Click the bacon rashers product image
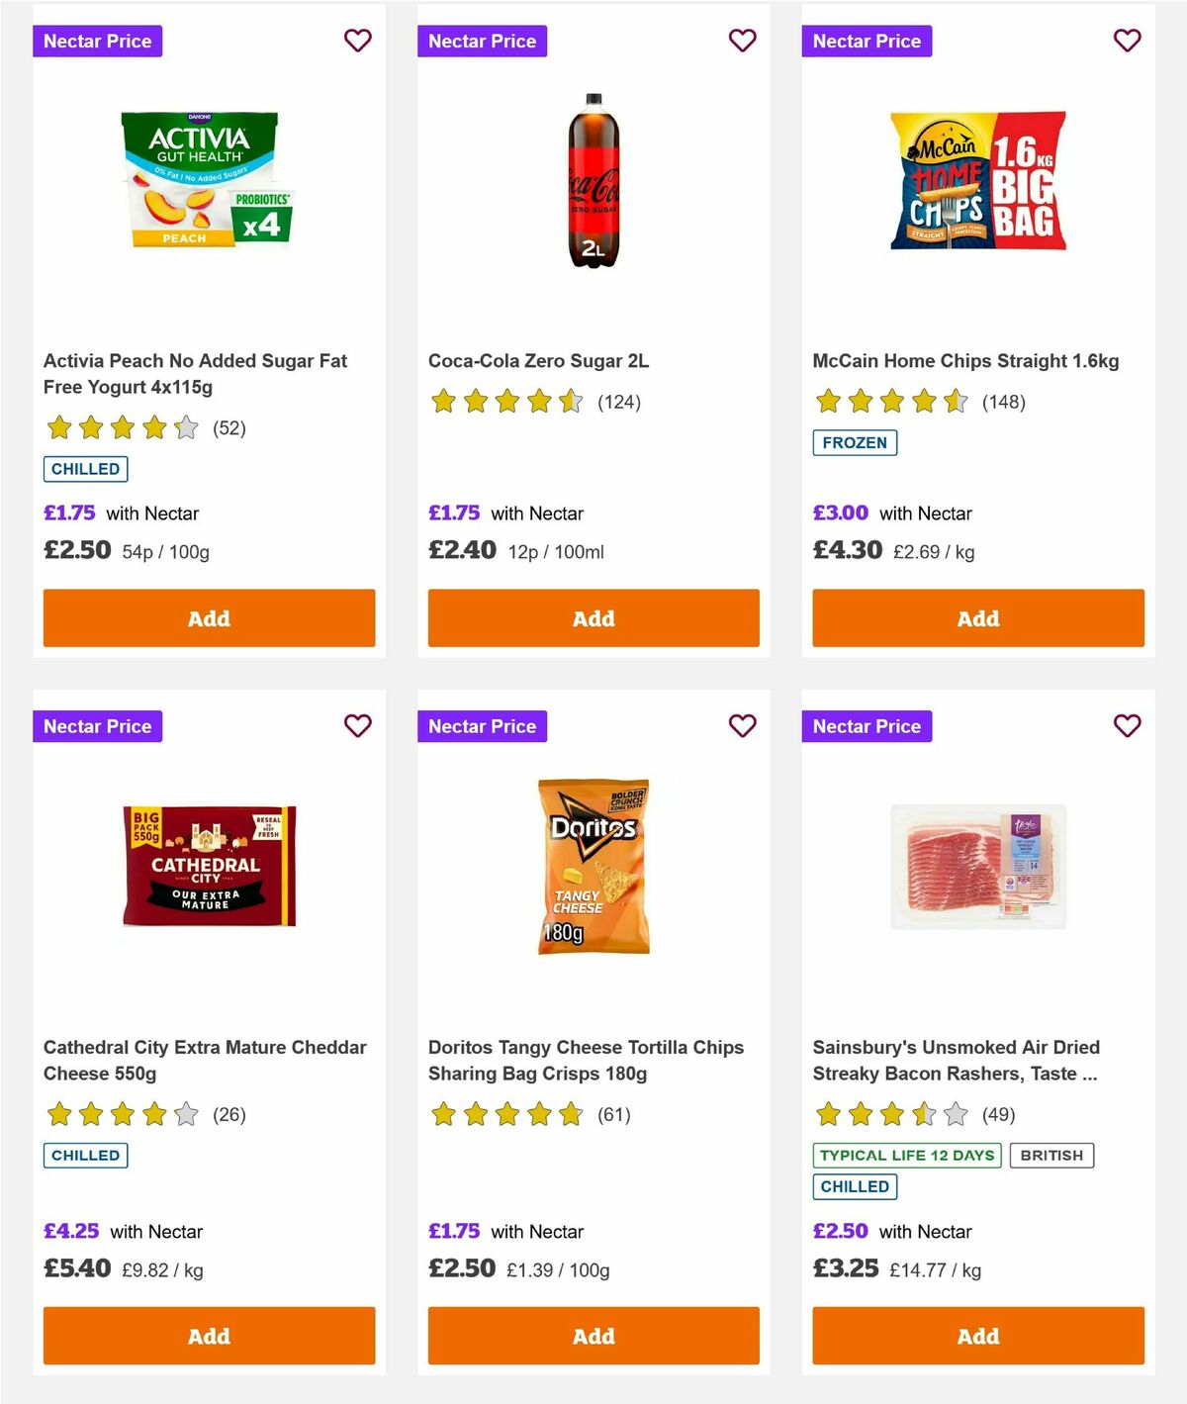The width and height of the screenshot is (1187, 1404). pyautogui.click(x=977, y=864)
